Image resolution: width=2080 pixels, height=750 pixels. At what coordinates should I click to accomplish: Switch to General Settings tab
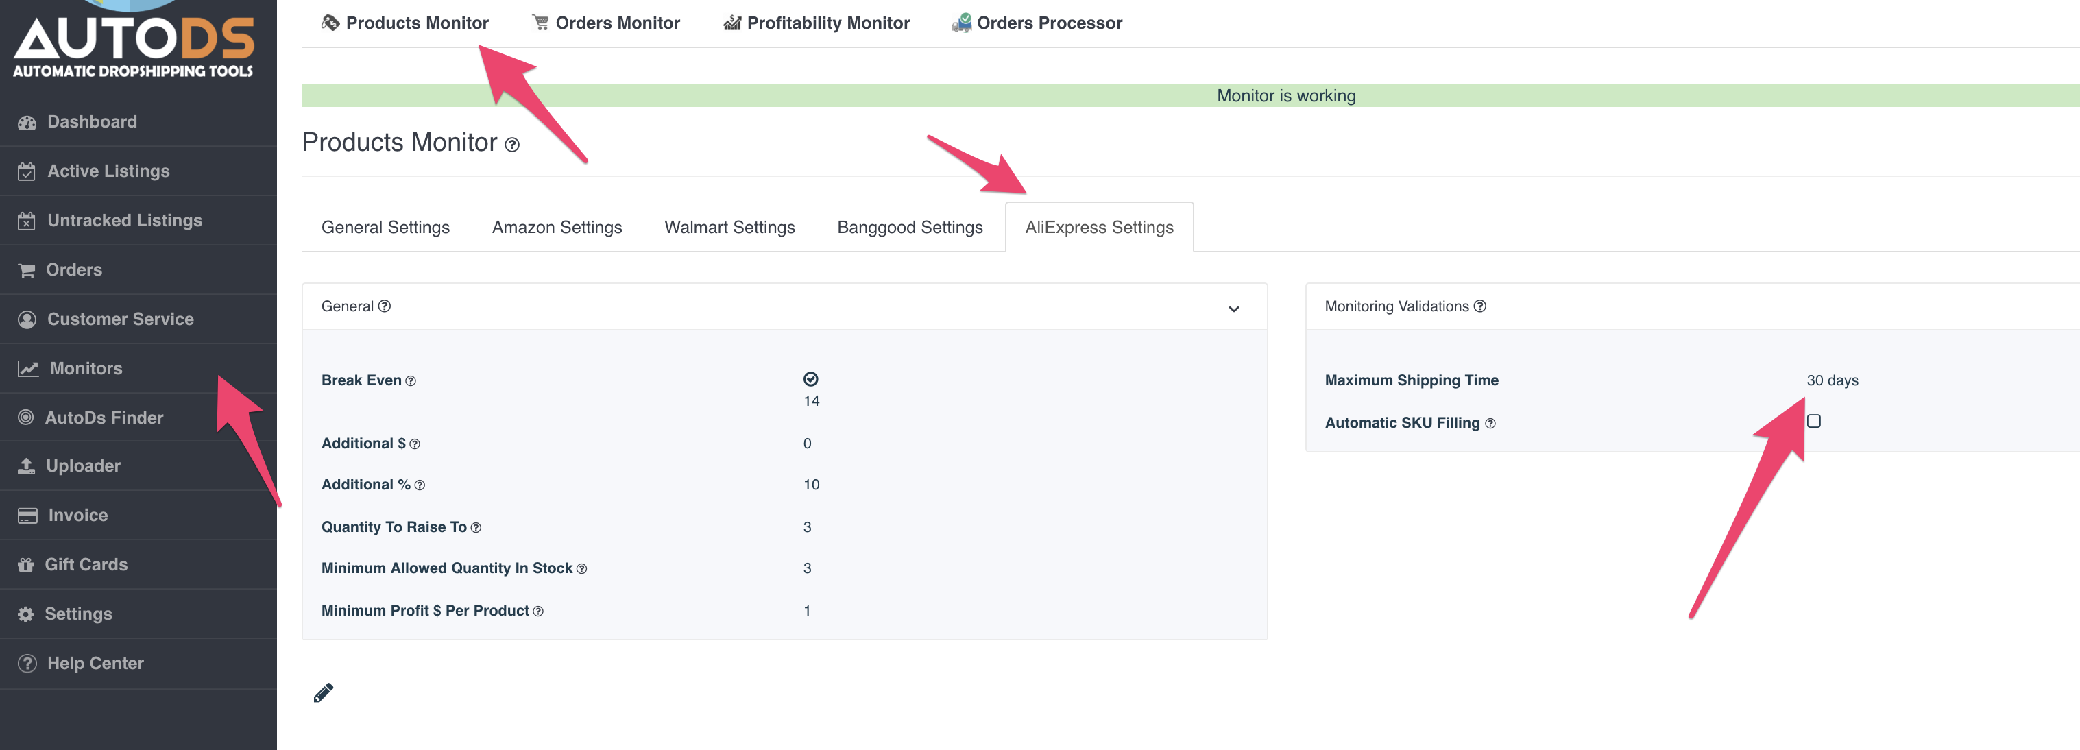[385, 228]
